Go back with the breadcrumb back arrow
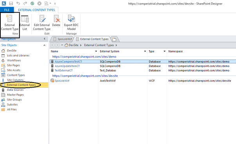Image resolution: width=236 pixels, height=144 pixels. 52,45
